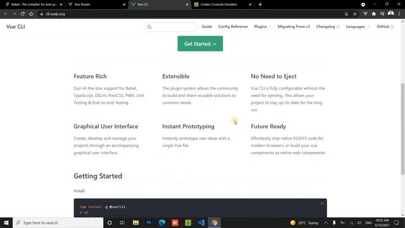The image size is (405, 228).
Task: Open the media control toolbar icon
Action: click(x=382, y=14)
